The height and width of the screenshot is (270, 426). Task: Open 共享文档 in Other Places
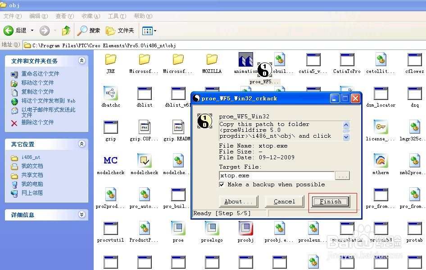pyautogui.click(x=32, y=175)
